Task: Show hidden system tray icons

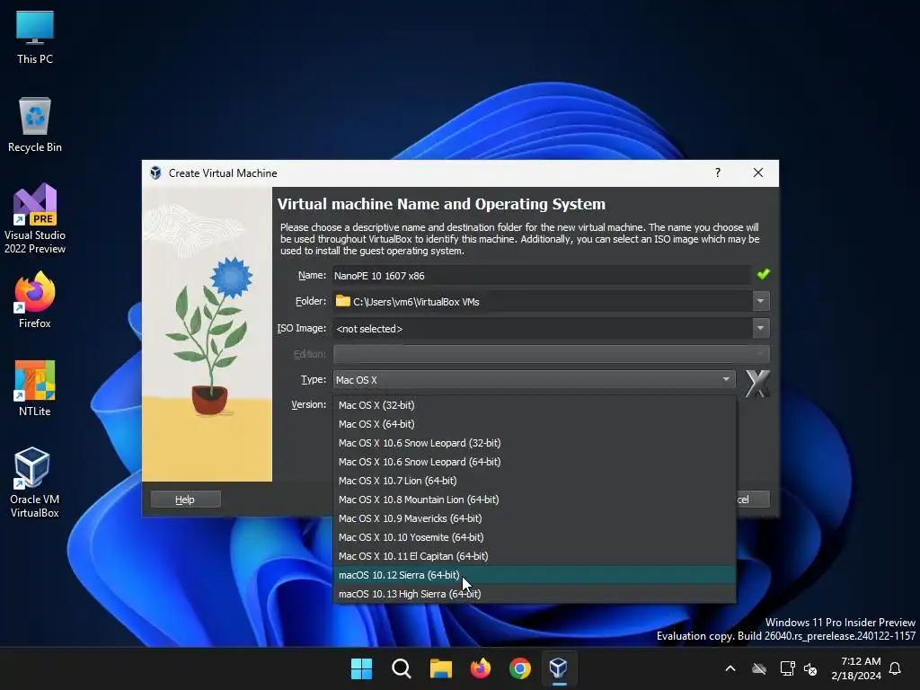Action: point(730,668)
